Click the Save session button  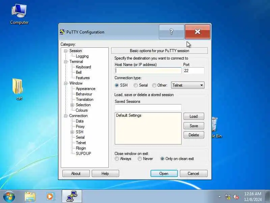[194, 126]
